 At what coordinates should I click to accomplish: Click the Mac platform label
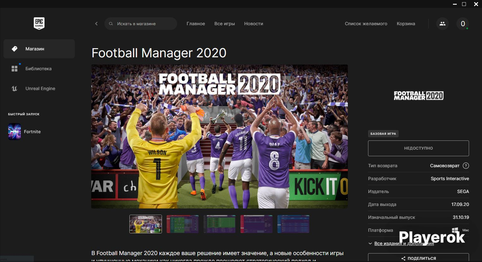(466, 230)
